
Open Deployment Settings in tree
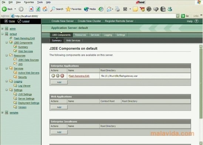tap(29, 103)
